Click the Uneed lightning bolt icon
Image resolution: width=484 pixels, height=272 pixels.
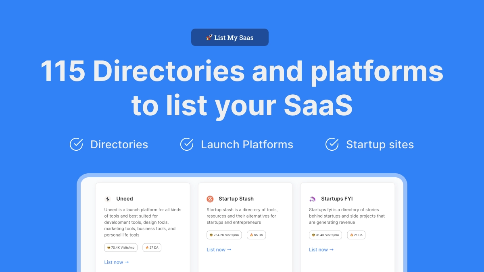point(108,199)
